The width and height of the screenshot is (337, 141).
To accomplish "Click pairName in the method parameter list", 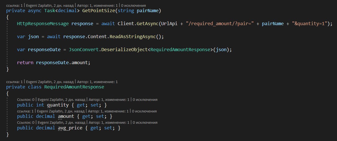I will pyautogui.click(x=148, y=11).
